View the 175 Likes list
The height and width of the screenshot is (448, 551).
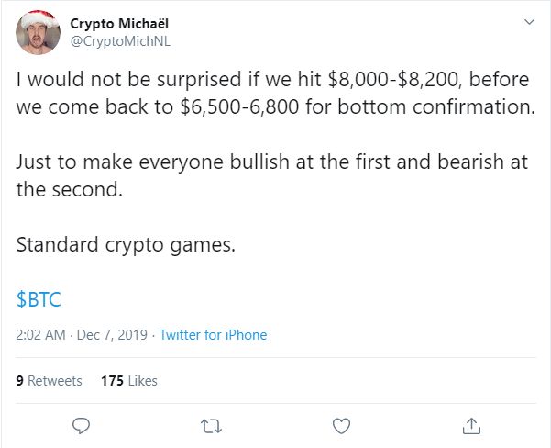pos(129,380)
